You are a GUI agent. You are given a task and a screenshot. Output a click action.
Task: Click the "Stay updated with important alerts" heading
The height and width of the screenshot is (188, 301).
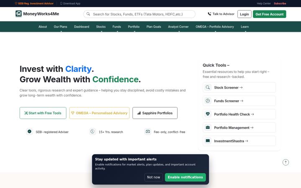click(x=126, y=159)
